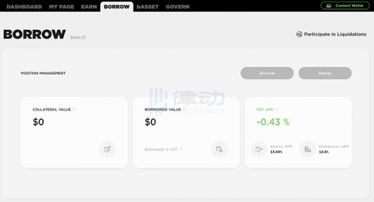
Task: Click the gray Borrow button
Action: tap(267, 73)
